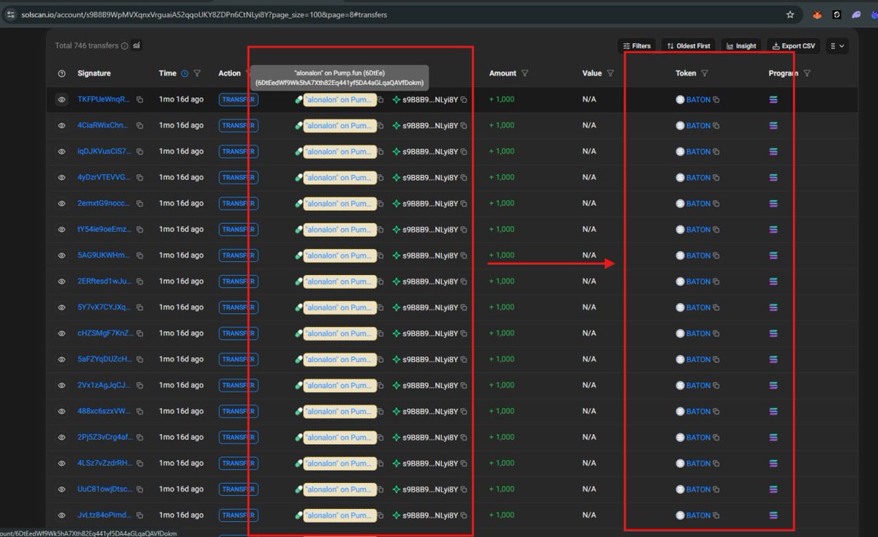Toggle the eye icon for 2ERftesd1wJu row
The width and height of the screenshot is (878, 537).
point(61,282)
